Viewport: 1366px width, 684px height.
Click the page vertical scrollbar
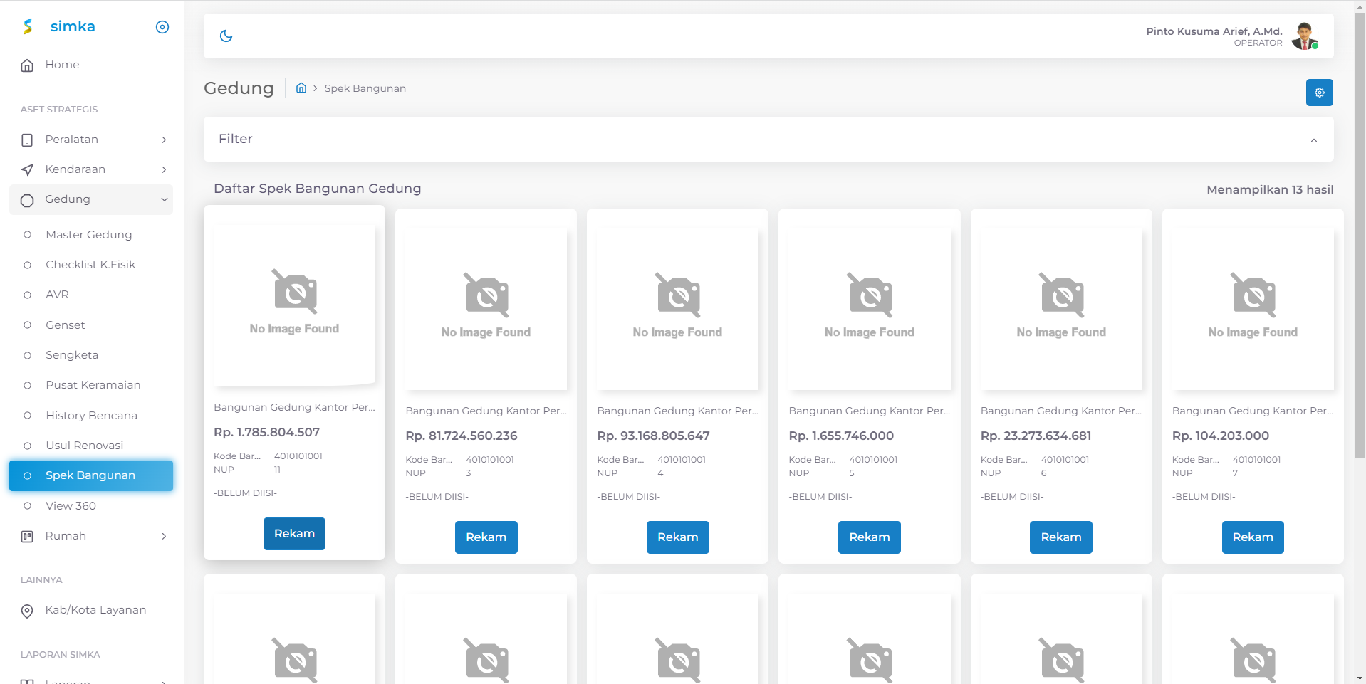coord(1360,235)
